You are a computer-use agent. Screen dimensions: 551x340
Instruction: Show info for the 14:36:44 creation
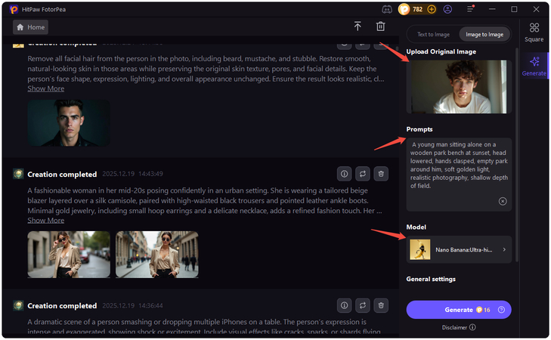click(345, 305)
